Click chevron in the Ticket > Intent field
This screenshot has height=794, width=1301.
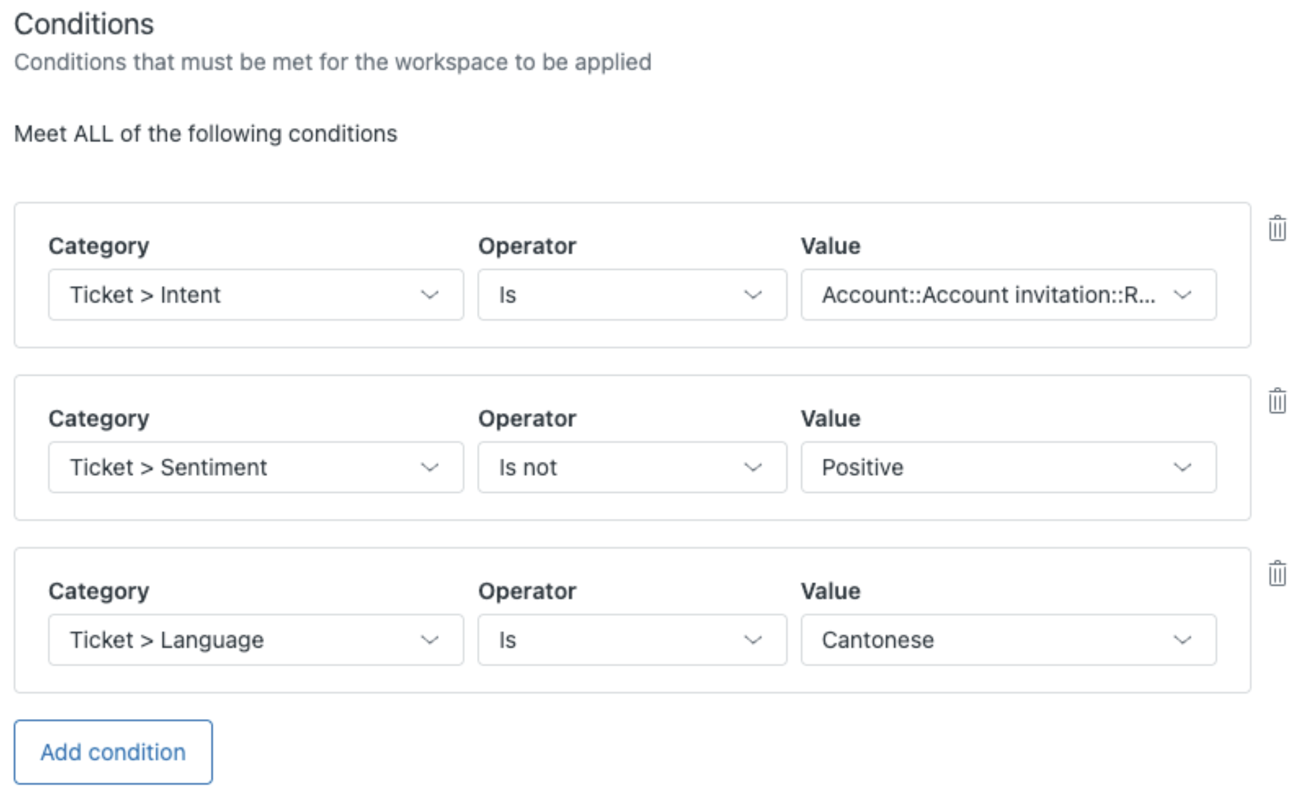pos(429,295)
